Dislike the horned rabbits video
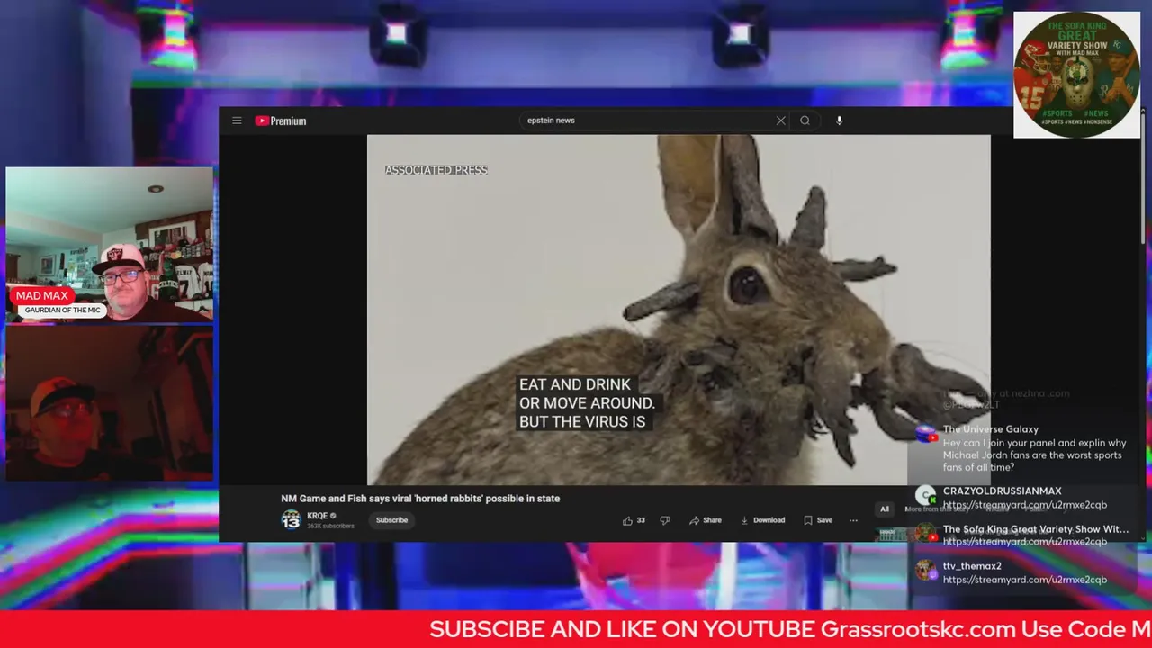The height and width of the screenshot is (648, 1152). [665, 520]
